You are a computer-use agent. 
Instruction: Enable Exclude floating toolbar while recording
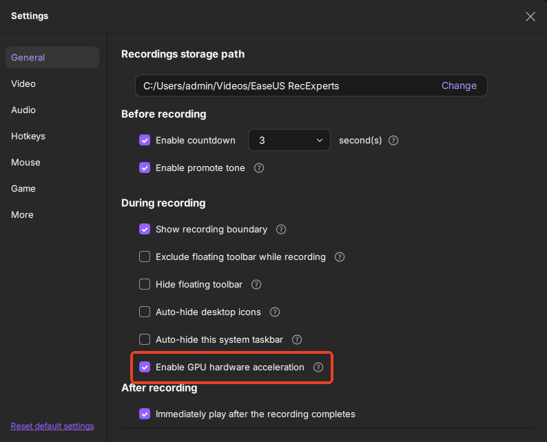145,257
